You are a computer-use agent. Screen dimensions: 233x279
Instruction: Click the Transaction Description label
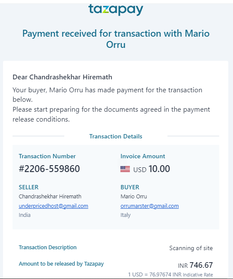click(48, 248)
